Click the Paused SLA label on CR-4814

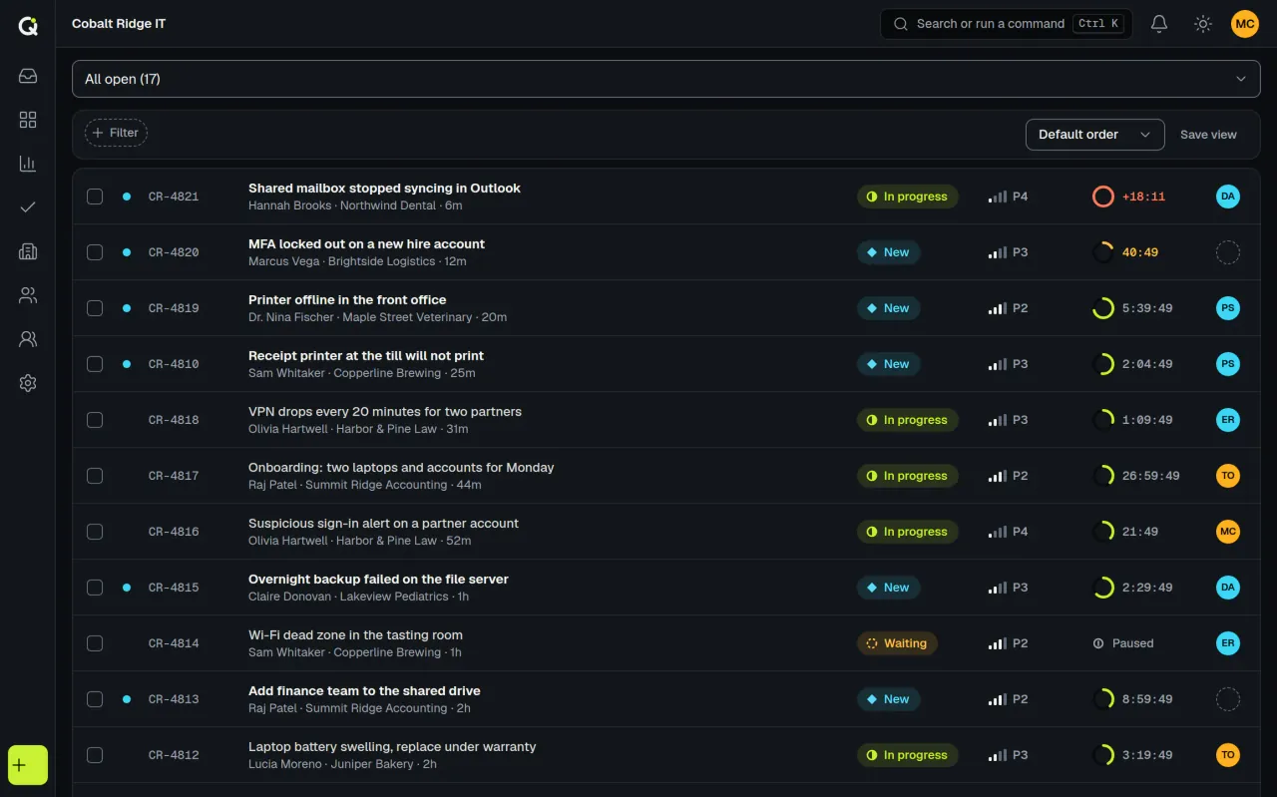point(1123,643)
